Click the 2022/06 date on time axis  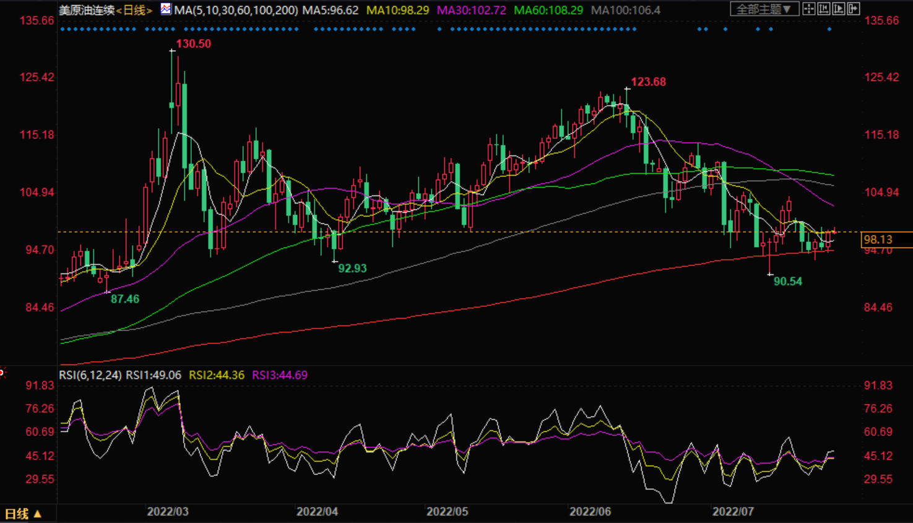590,512
